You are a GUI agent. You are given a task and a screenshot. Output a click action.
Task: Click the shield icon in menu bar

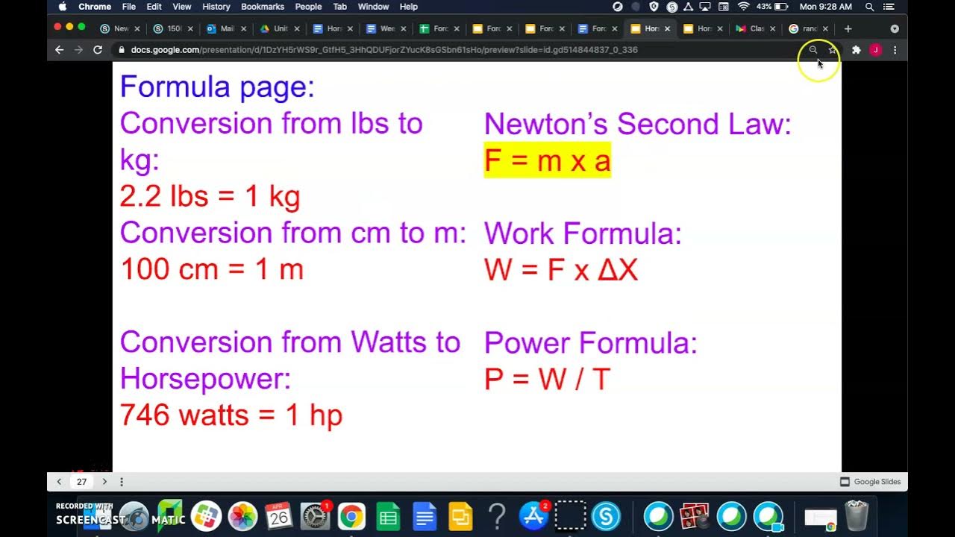pyautogui.click(x=654, y=7)
